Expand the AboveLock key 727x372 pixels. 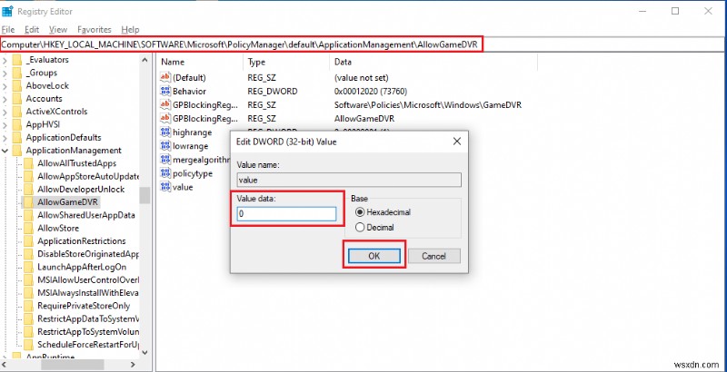coord(5,85)
